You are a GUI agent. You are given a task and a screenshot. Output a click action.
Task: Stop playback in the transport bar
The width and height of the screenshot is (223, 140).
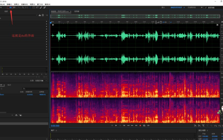coord(112,126)
